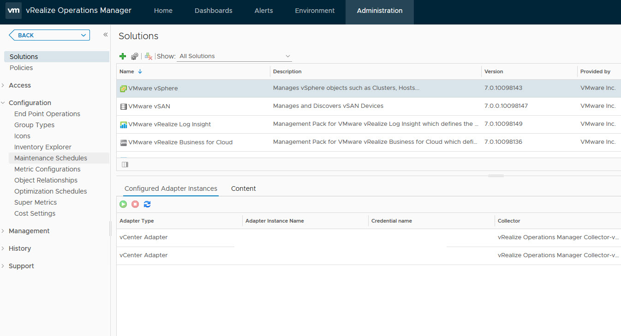Go to Policies in the sidebar

(21, 68)
